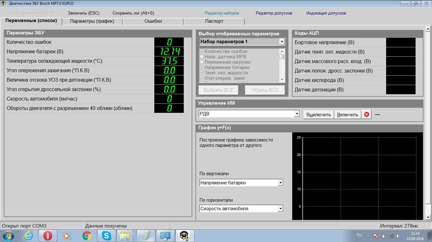Click the Выключить button
This screenshot has height=242, width=432.
(x=319, y=115)
